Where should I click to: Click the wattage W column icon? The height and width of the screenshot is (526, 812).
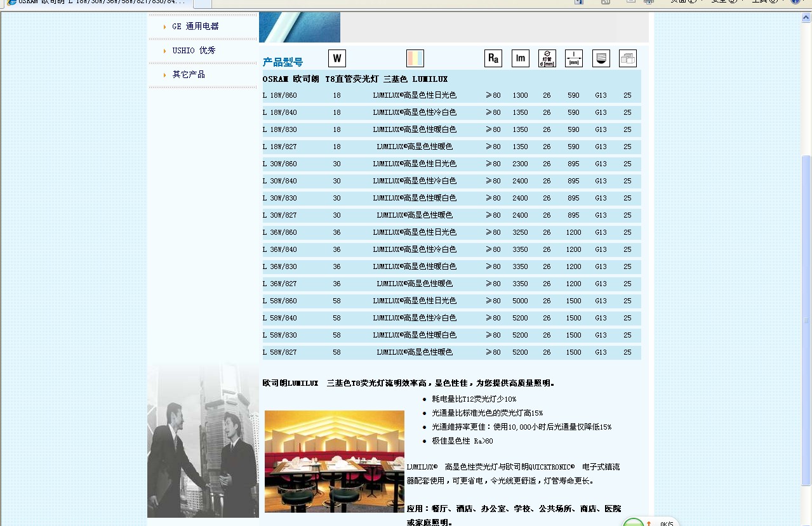337,59
